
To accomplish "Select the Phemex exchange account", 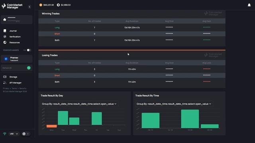I will pyautogui.click(x=16, y=59).
